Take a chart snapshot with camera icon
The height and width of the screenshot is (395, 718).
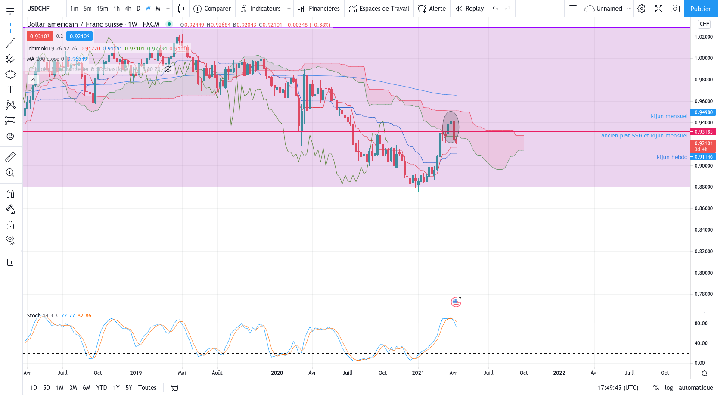tap(675, 9)
